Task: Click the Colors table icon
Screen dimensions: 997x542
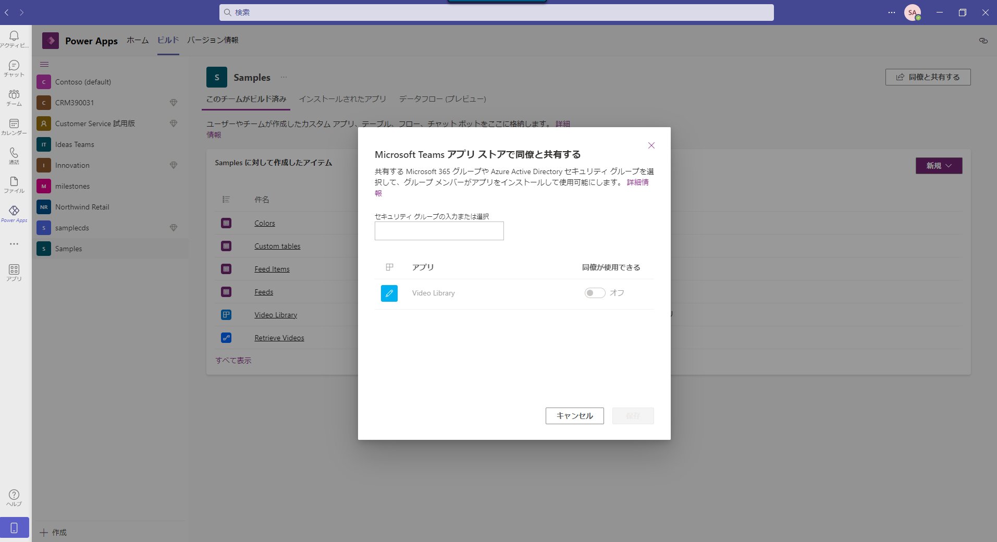Action: [226, 223]
